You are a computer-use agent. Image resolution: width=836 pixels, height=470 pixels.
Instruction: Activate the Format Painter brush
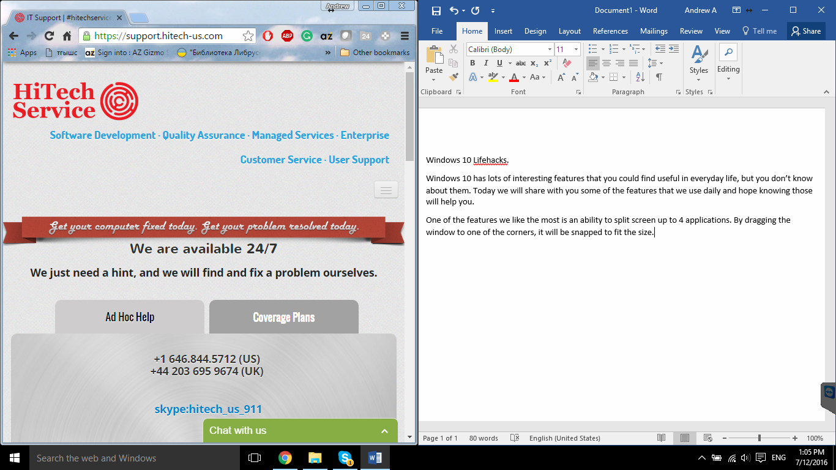coord(453,77)
